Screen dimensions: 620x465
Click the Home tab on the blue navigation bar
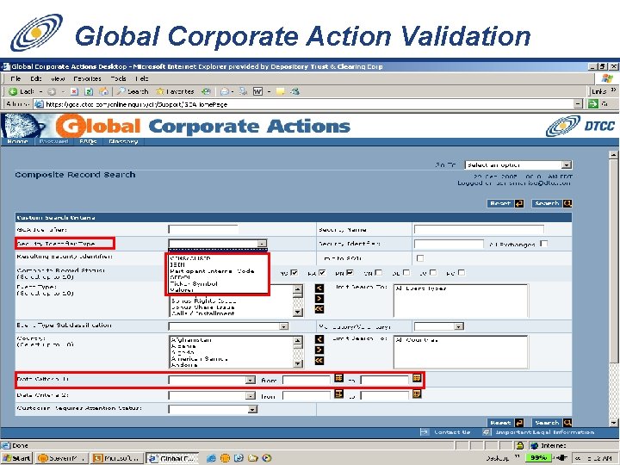click(x=18, y=141)
